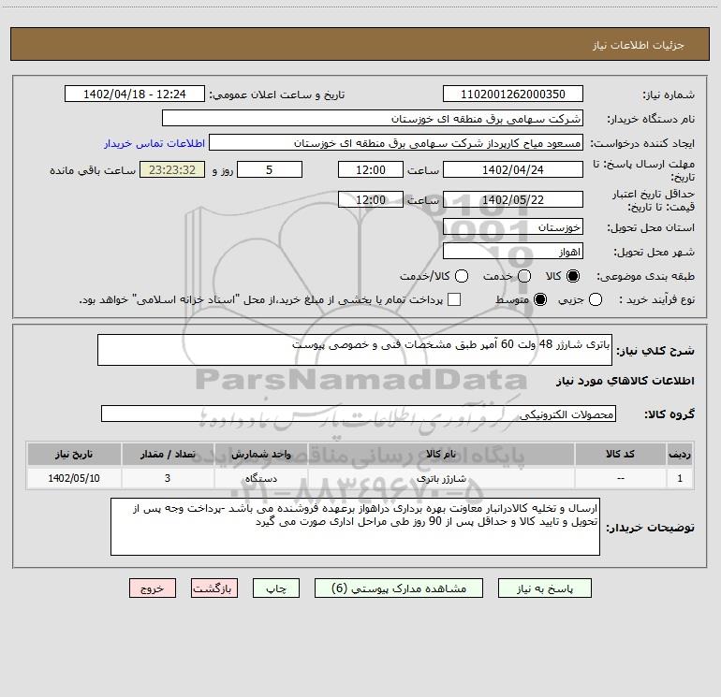Viewport: 721px width, 697px height.
Task: Click the buyer notes text area
Action: [355, 527]
